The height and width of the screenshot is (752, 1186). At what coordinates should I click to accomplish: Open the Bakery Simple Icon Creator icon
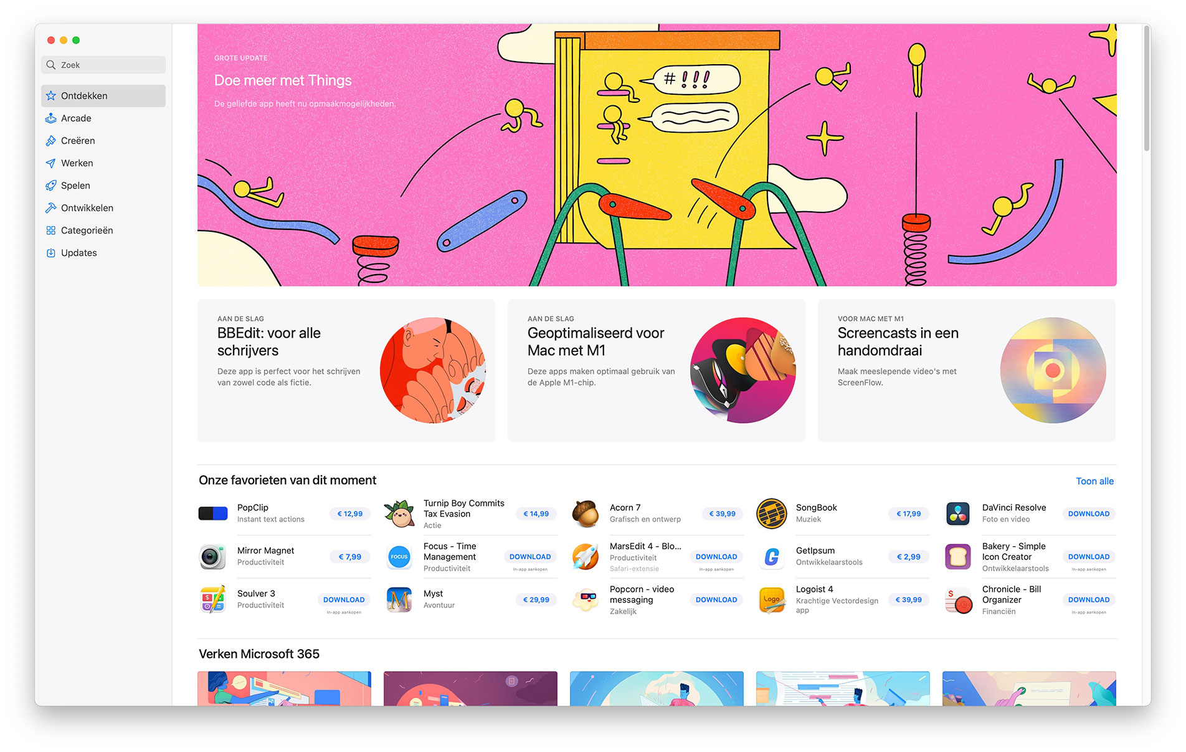point(958,557)
